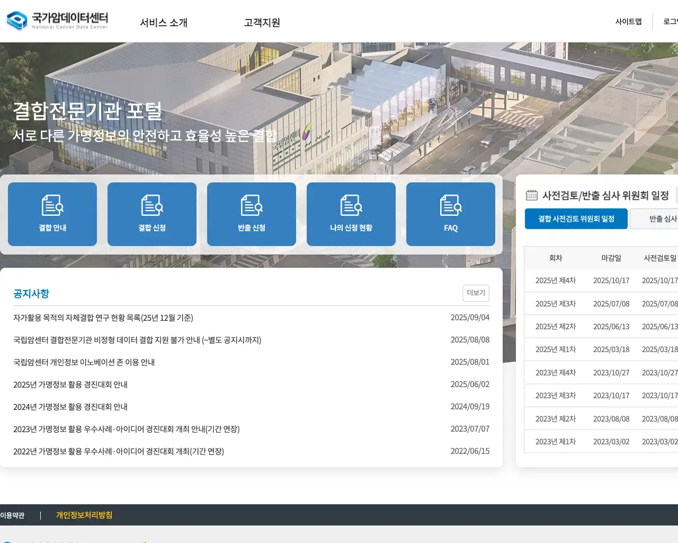Open the 2025년 가명정보 활용 경진대회 안내 notice

click(70, 384)
